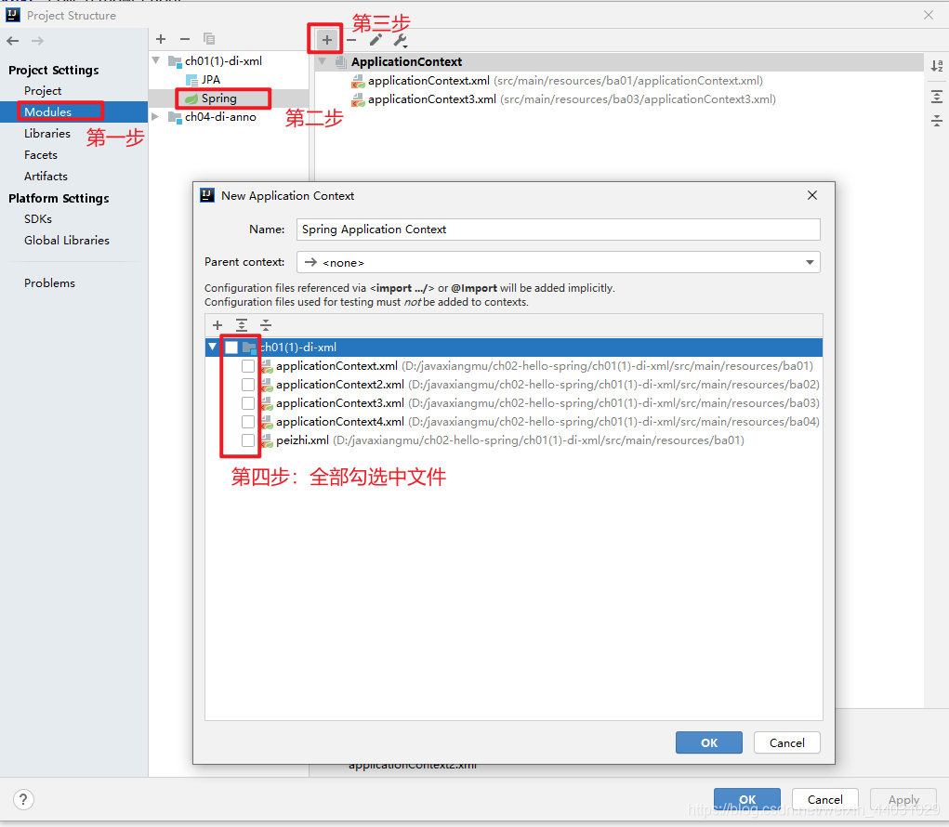949x827 pixels.
Task: Click Cancel in Project Structure window
Action: point(825,799)
